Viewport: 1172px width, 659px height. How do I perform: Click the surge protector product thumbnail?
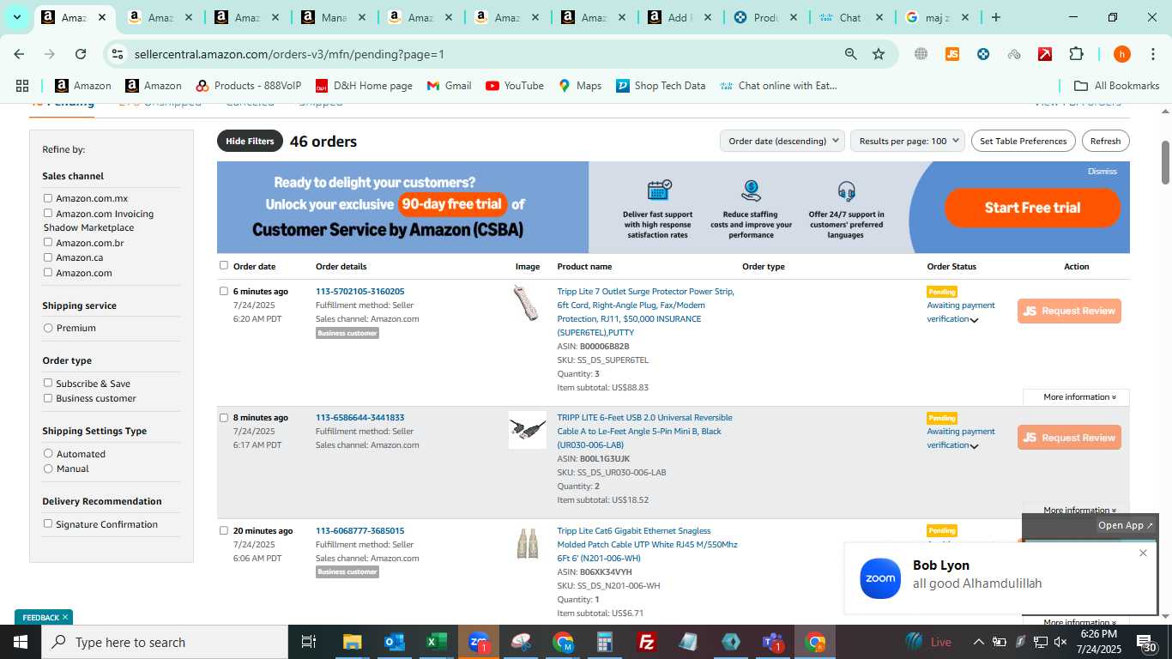[525, 303]
